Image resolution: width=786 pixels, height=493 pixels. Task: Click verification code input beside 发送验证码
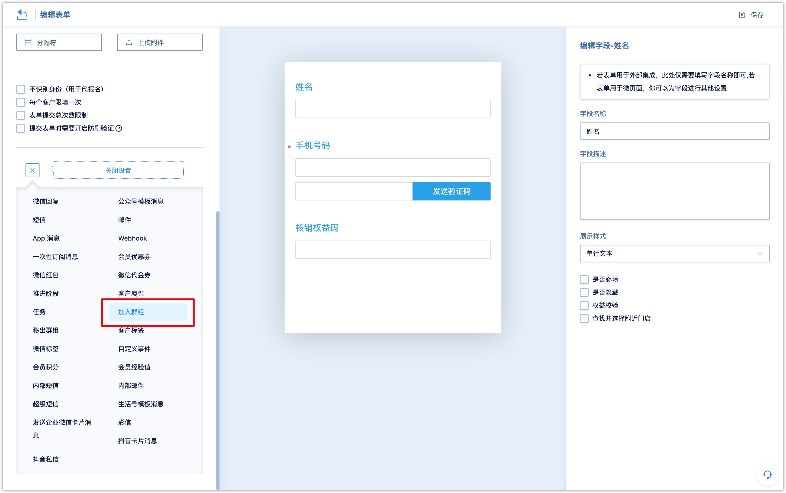click(354, 192)
